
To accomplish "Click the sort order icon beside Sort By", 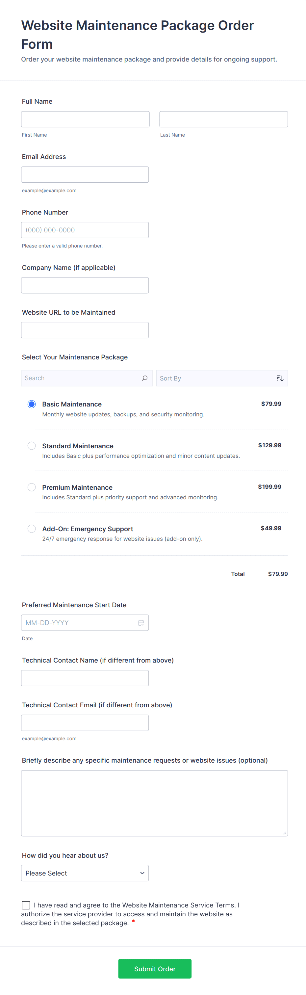I will click(x=280, y=378).
